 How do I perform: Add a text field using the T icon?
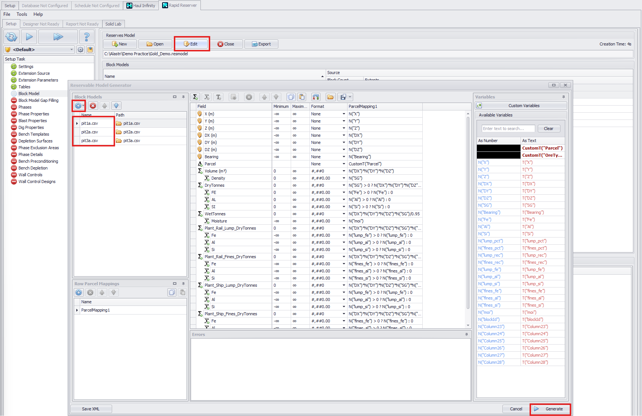218,97
